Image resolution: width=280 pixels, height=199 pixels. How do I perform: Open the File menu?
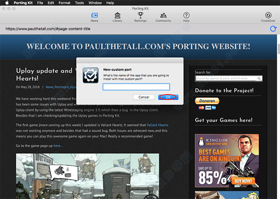click(x=40, y=3)
